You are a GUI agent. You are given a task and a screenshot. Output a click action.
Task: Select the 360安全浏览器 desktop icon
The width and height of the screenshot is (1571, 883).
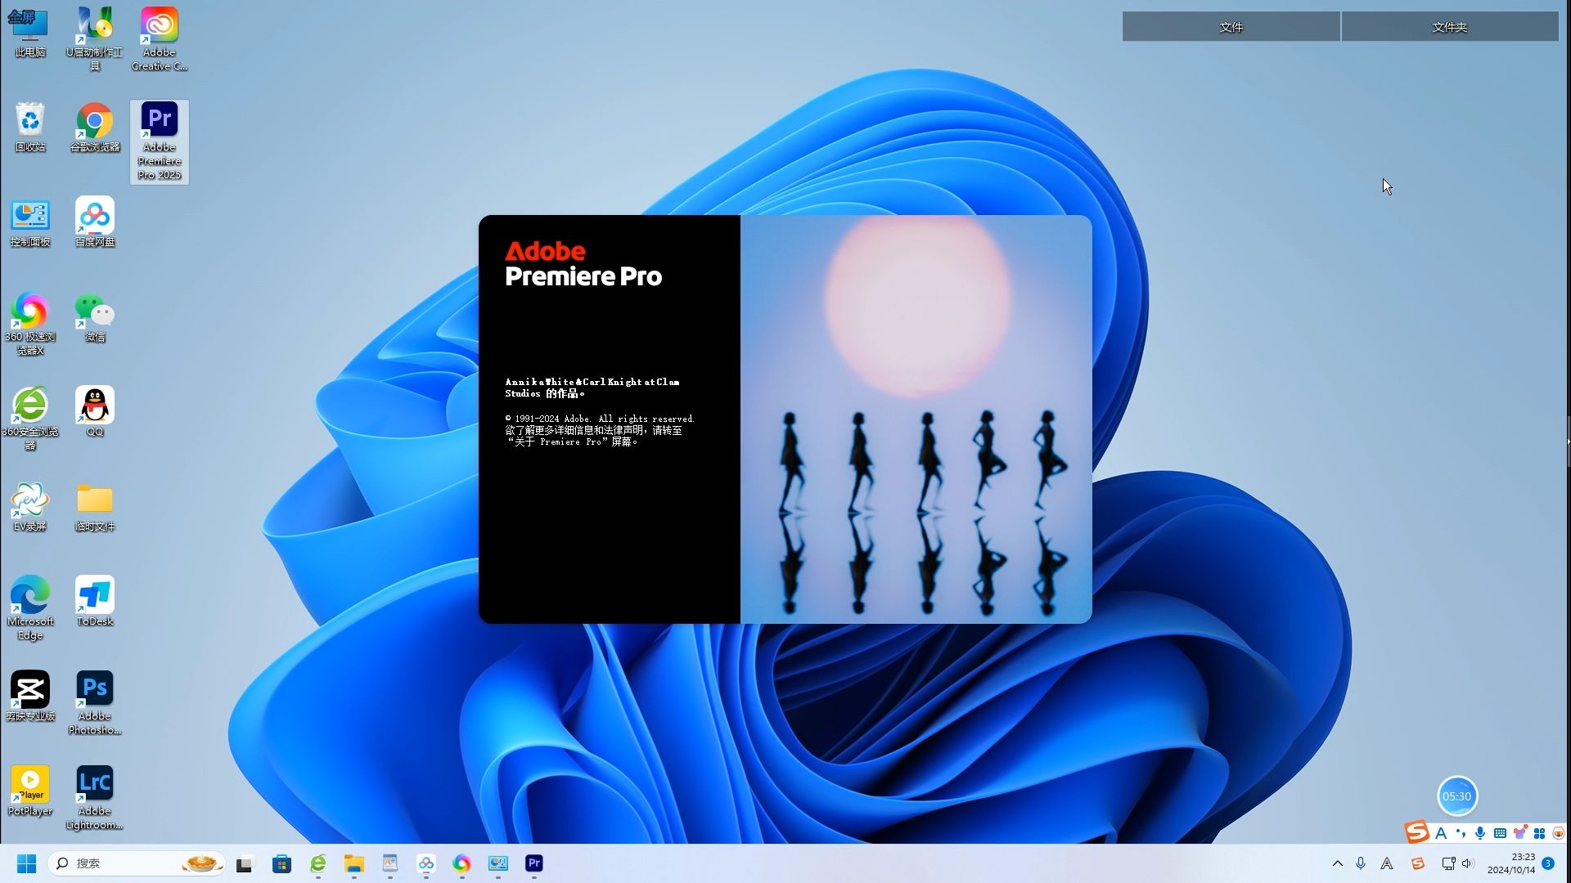tap(30, 419)
